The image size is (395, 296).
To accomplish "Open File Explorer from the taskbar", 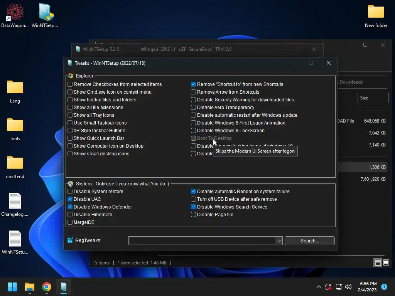I will [29, 287].
